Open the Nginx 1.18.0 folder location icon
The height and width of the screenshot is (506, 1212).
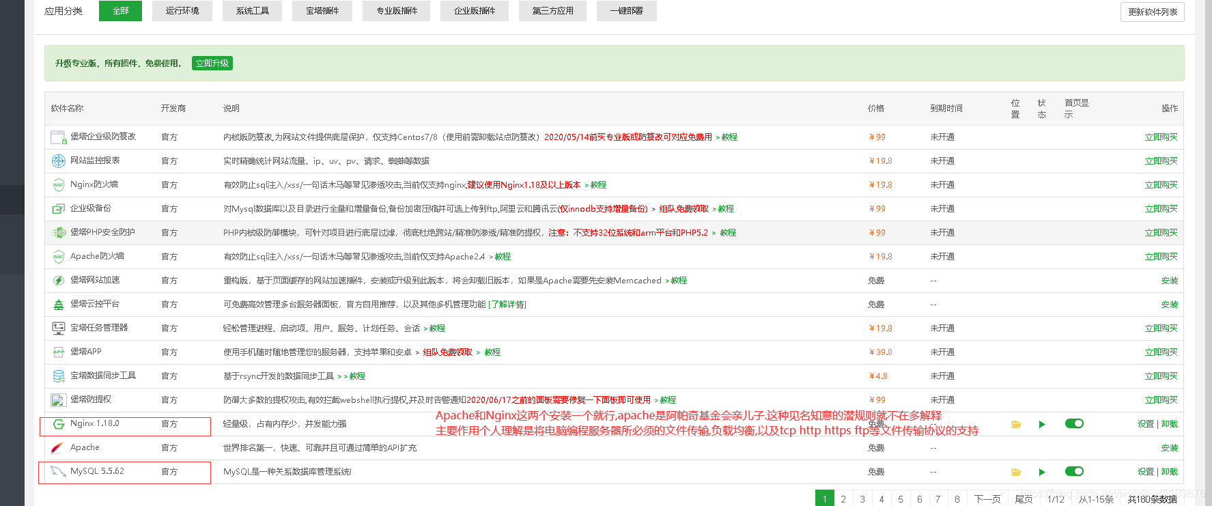tap(1016, 424)
